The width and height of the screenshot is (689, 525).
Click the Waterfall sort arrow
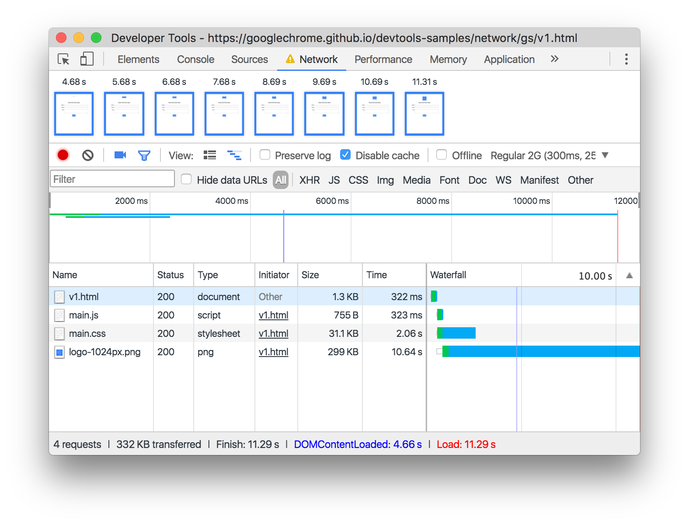point(630,275)
